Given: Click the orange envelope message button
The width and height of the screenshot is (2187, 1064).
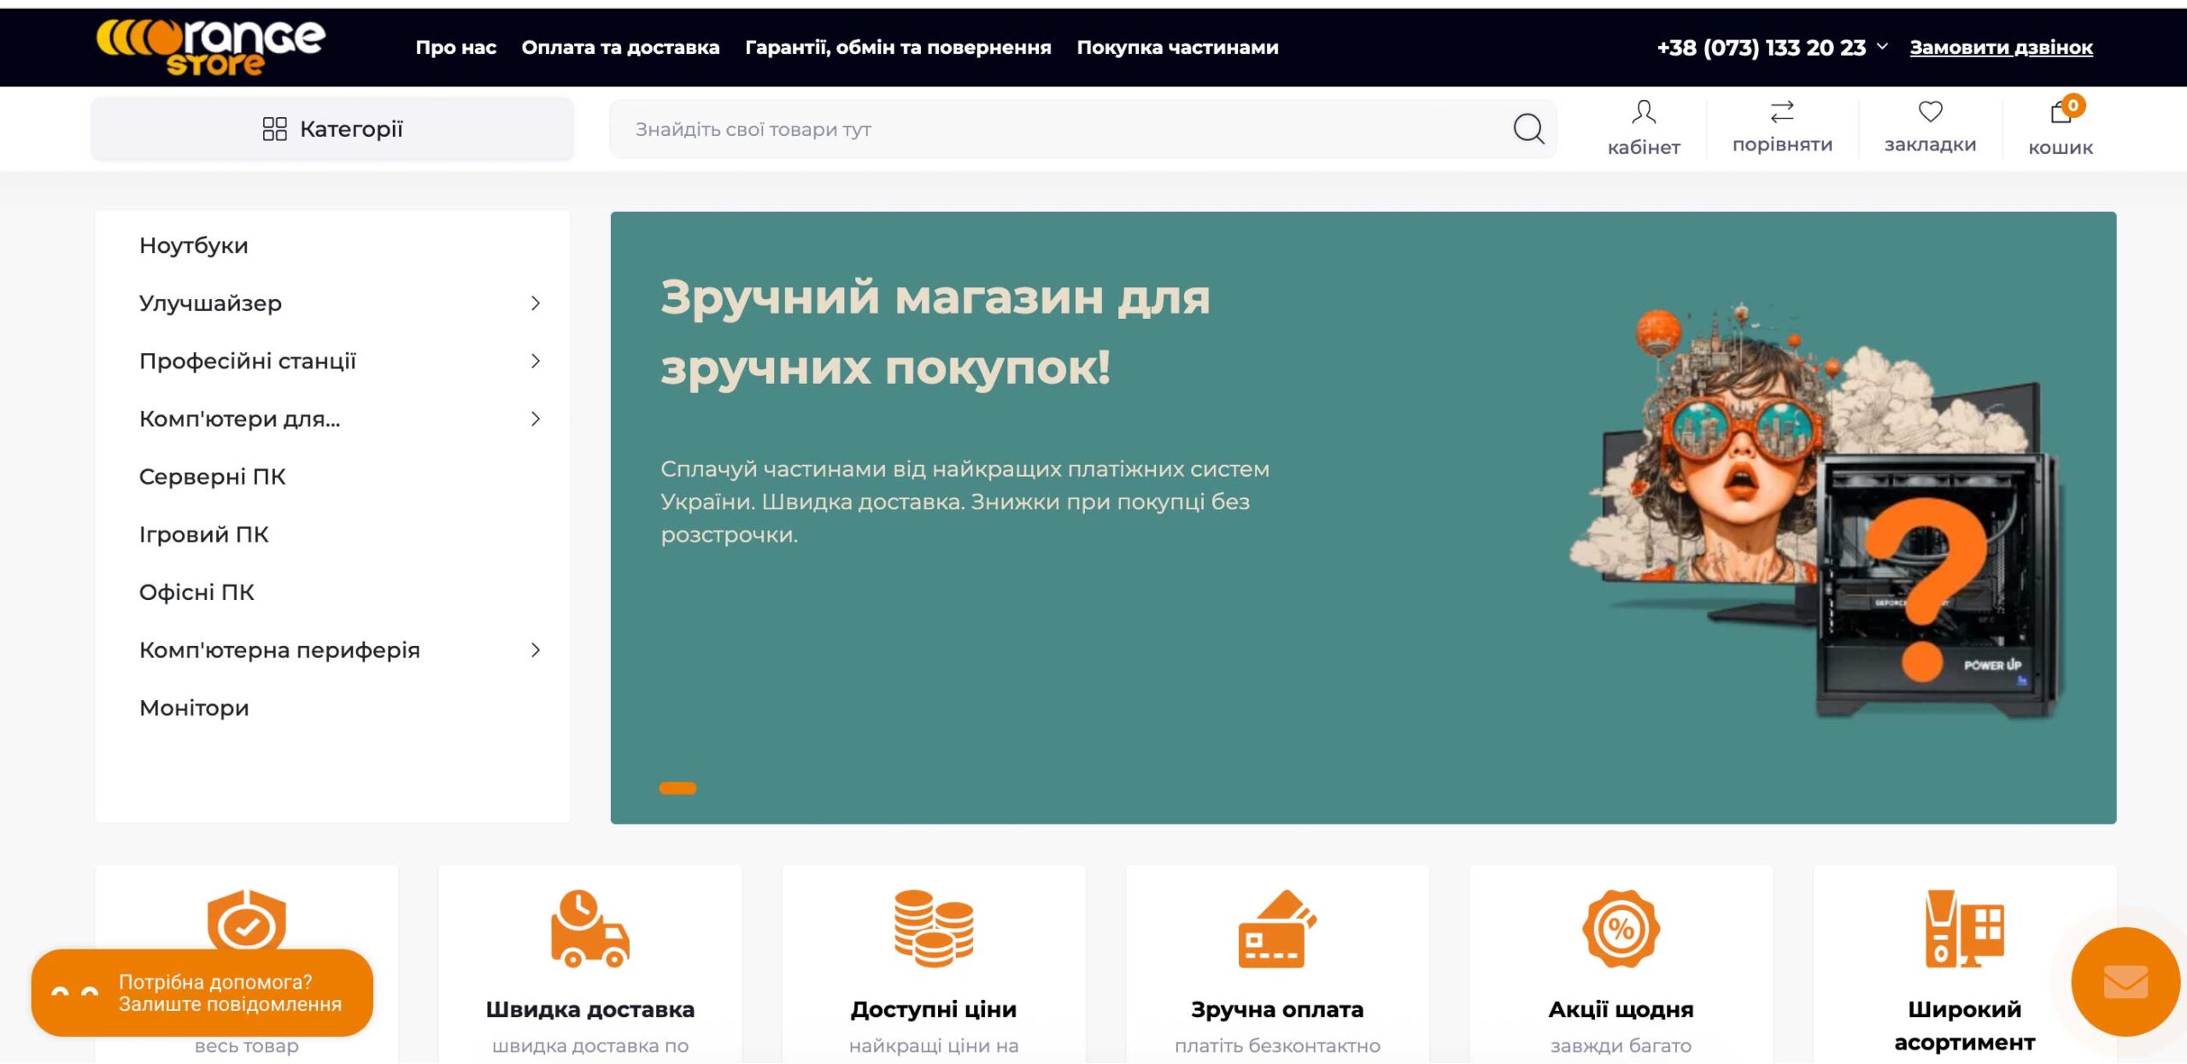Looking at the screenshot, I should pos(2125,981).
